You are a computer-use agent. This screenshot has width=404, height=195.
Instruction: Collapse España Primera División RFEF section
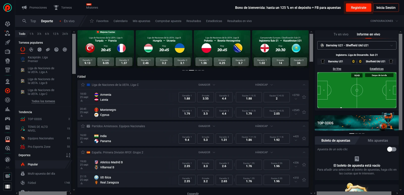[x=304, y=152]
